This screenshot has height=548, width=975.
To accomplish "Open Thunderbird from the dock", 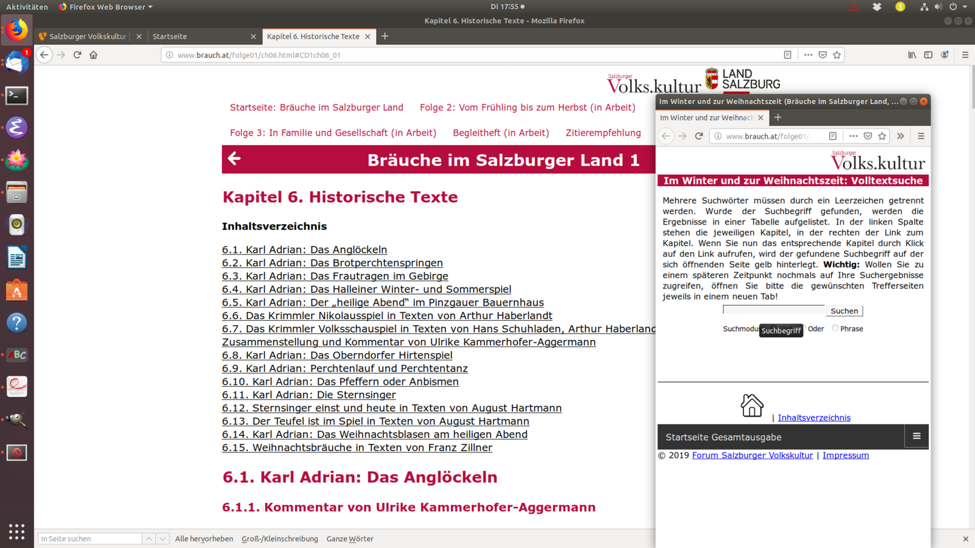I will [16, 63].
